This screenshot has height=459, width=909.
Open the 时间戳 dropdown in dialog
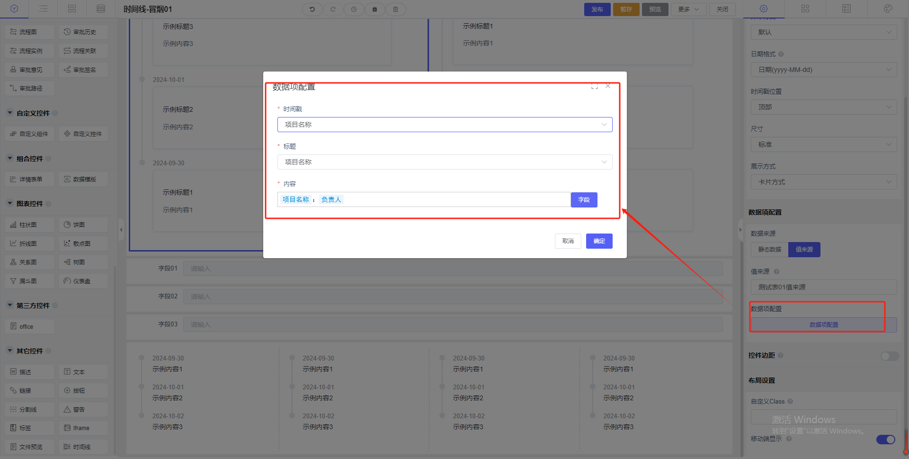pyautogui.click(x=445, y=125)
